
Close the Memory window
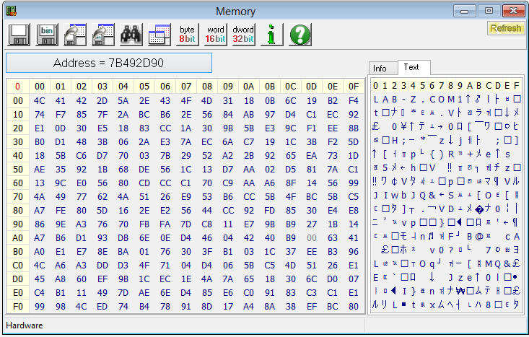click(x=513, y=11)
